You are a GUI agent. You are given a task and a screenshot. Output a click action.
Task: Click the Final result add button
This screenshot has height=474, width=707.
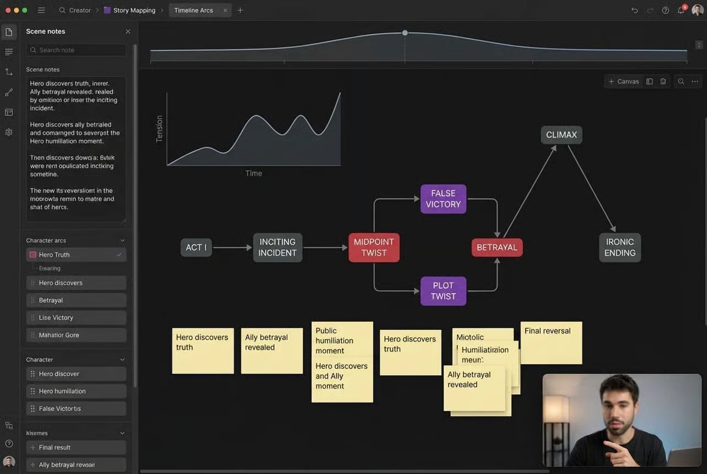31,447
